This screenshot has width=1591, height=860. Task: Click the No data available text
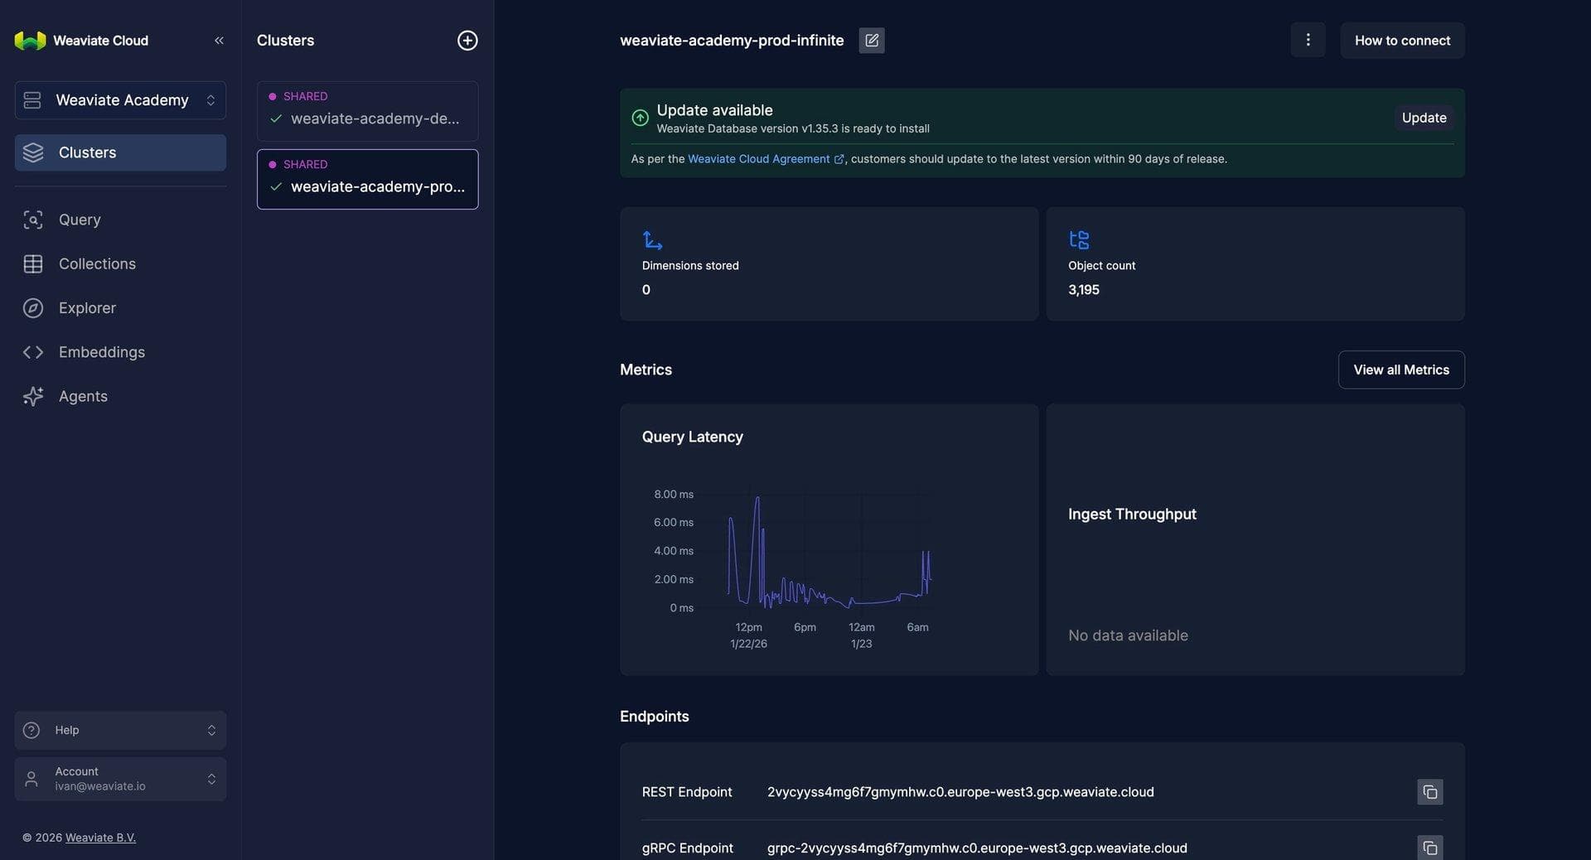(1128, 635)
